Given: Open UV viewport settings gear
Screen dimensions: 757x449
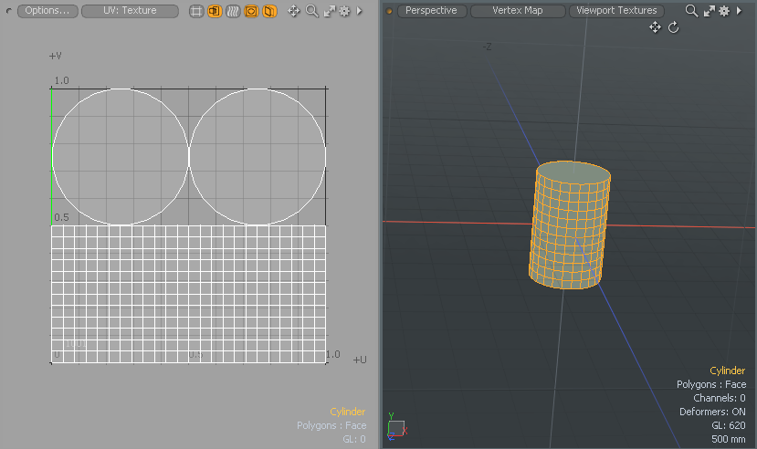Looking at the screenshot, I should point(344,11).
